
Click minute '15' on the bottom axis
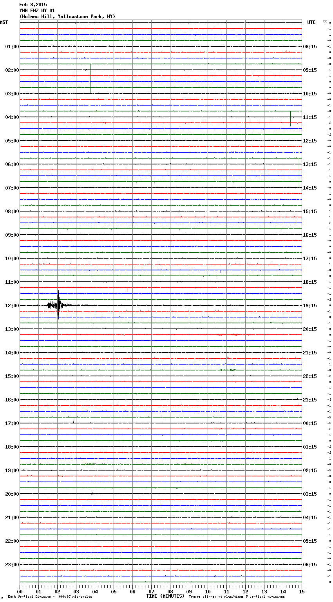302,591
